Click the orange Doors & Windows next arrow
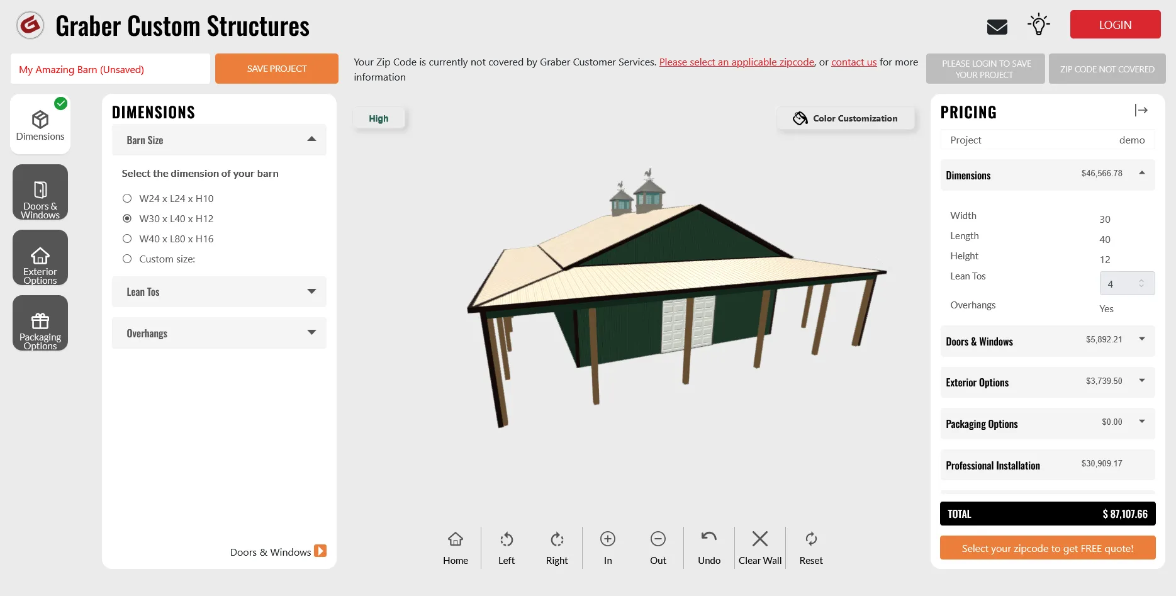The height and width of the screenshot is (596, 1176). (320, 551)
